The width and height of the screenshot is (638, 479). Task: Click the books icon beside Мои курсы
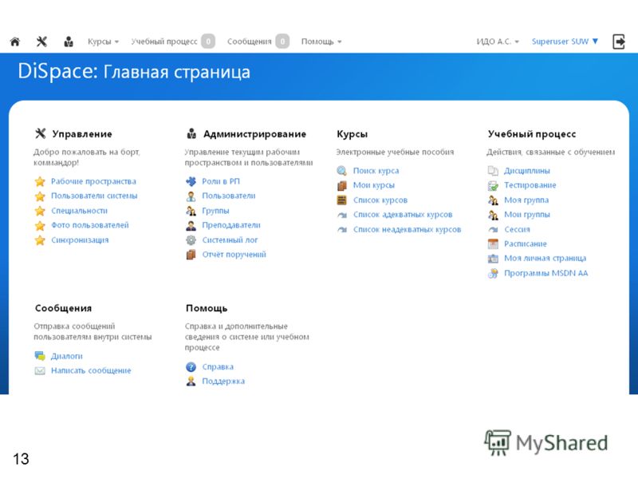(x=342, y=185)
